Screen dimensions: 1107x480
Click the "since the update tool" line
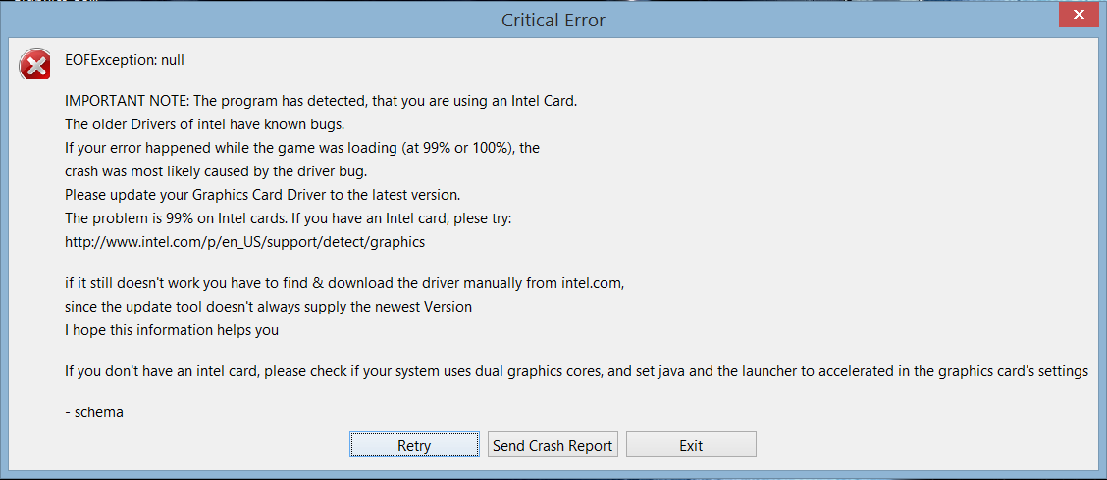[268, 307]
